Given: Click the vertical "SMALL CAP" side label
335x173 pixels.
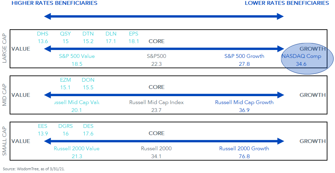Looking at the screenshot, I should pyautogui.click(x=4, y=141).
